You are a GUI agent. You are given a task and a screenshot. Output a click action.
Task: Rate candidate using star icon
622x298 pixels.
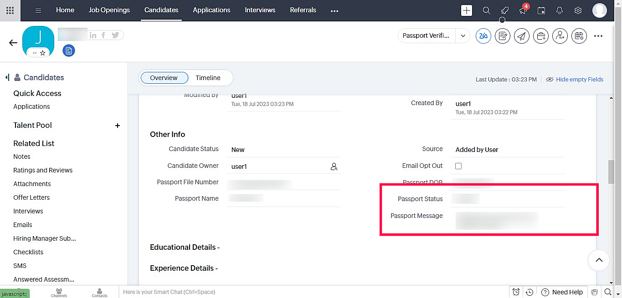pos(43,53)
